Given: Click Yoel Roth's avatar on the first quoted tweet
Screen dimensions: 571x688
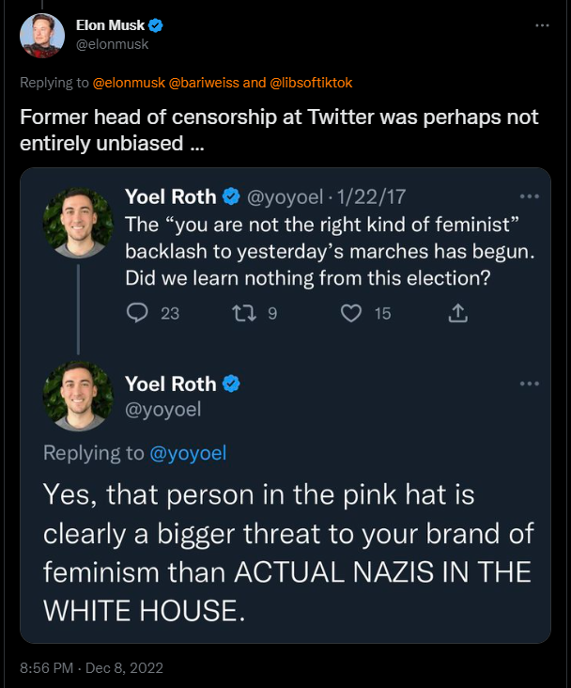Looking at the screenshot, I should pos(78,222).
